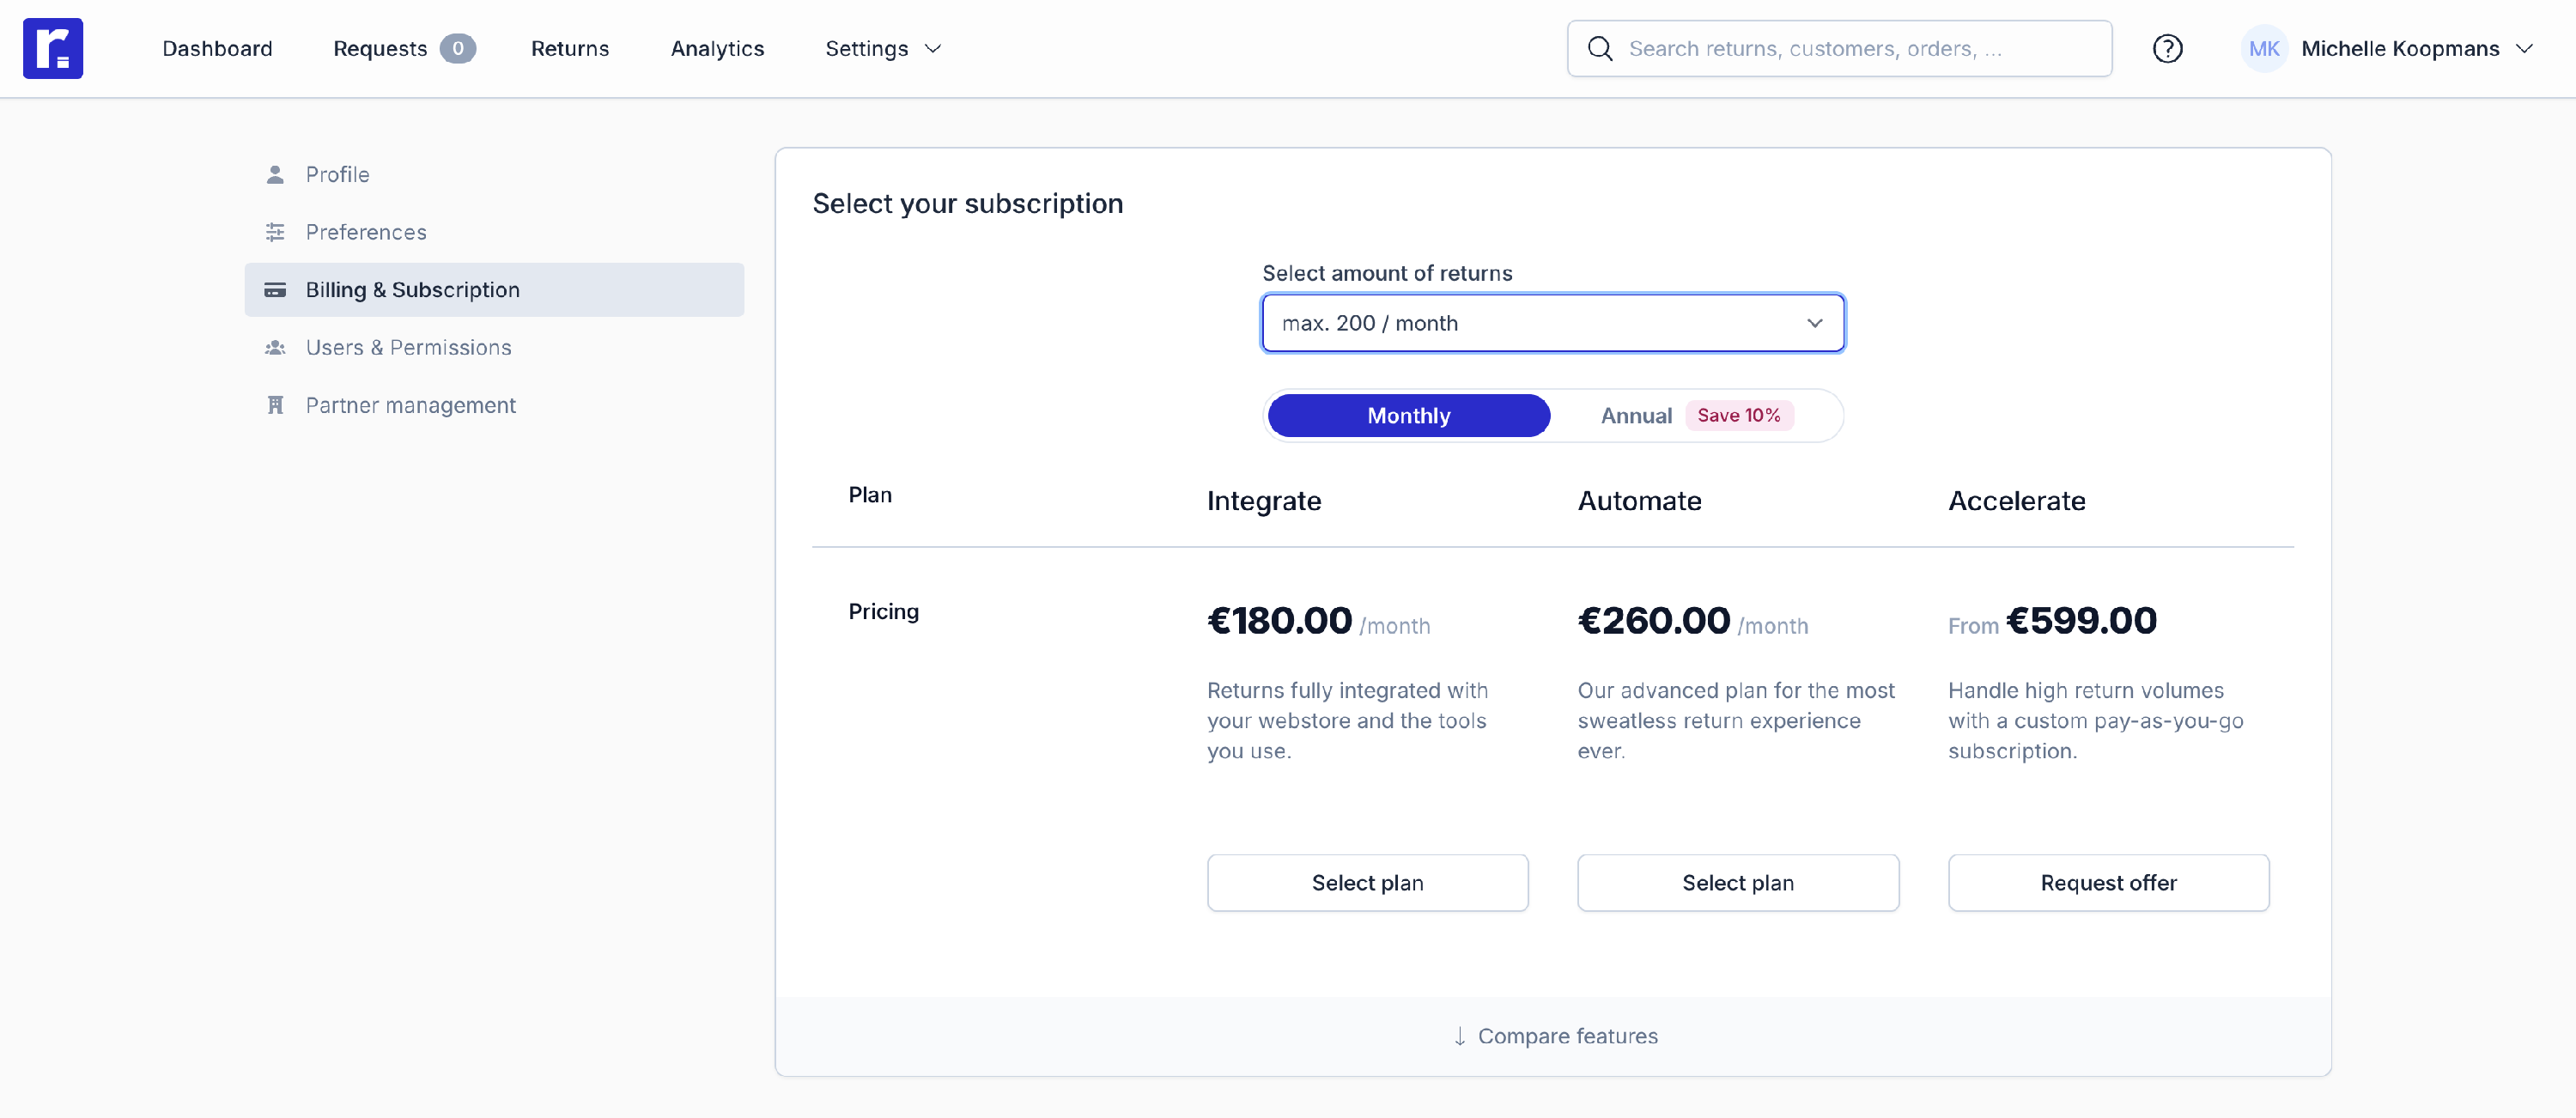Viewport: 2576px width, 1118px height.
Task: Switch billing to Monthly
Action: pyautogui.click(x=1408, y=415)
